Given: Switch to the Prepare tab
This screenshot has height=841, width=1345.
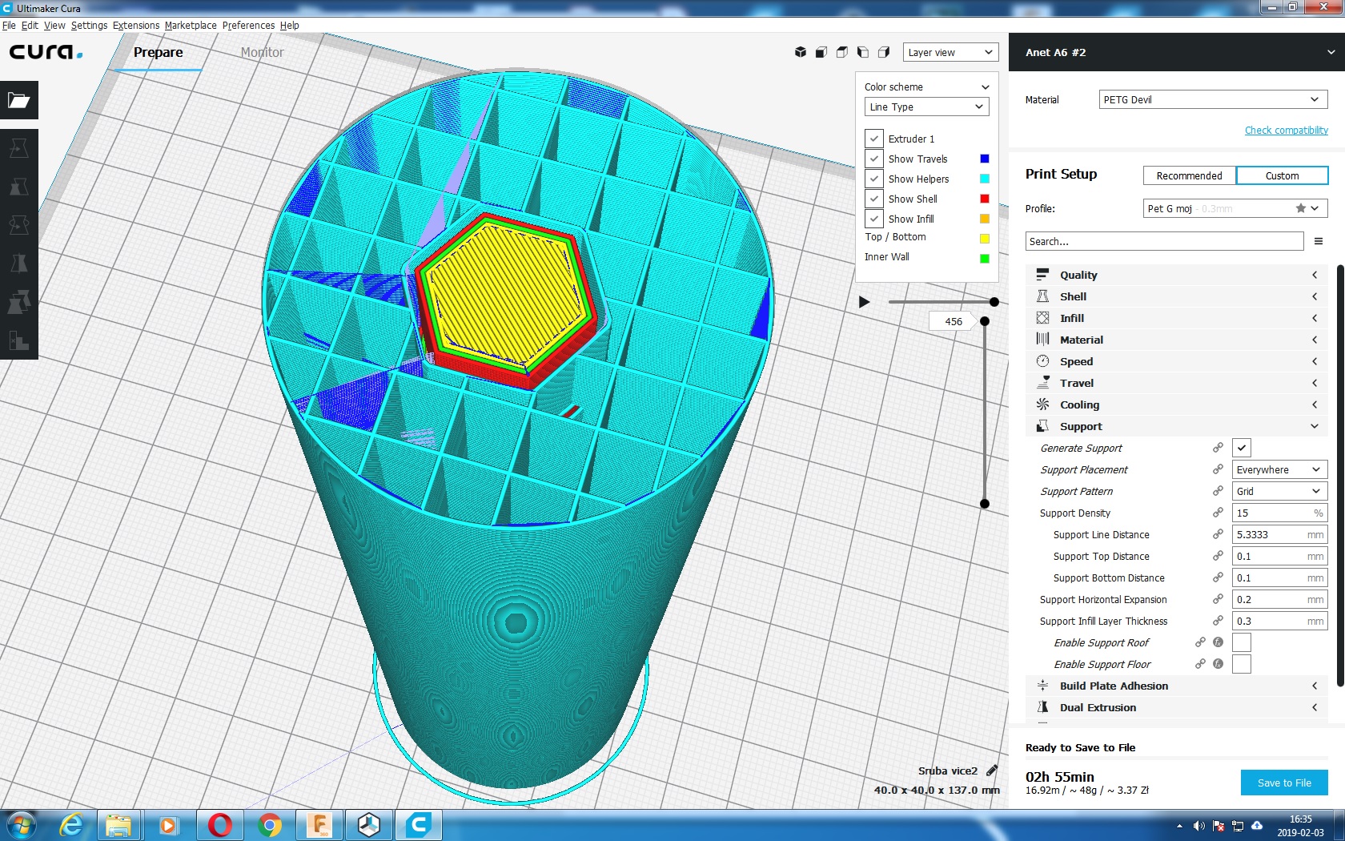Looking at the screenshot, I should pos(158,52).
